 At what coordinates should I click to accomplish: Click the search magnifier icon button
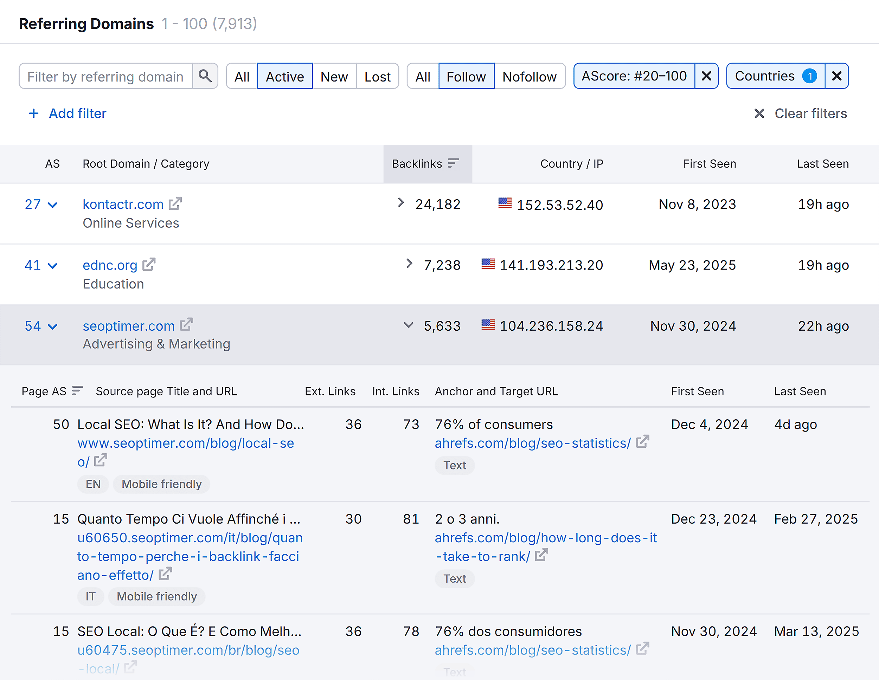click(x=205, y=76)
